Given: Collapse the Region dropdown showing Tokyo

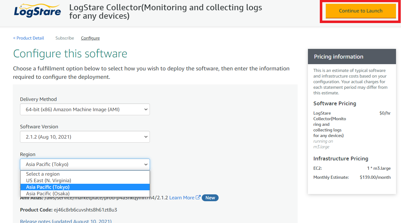Looking at the screenshot, I should click(x=85, y=164).
